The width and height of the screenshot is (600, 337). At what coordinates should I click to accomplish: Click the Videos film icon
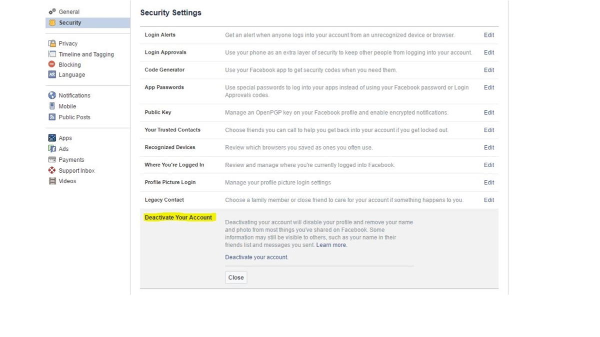click(52, 181)
